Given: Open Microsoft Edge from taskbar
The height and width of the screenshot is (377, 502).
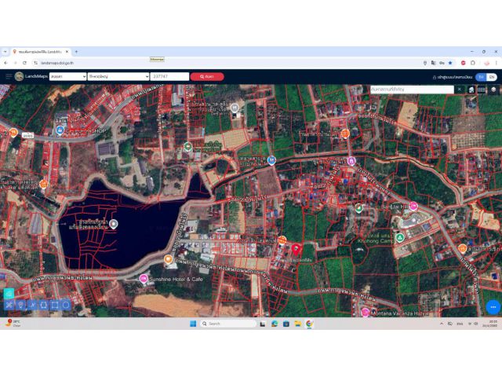Looking at the screenshot, I should (275, 324).
